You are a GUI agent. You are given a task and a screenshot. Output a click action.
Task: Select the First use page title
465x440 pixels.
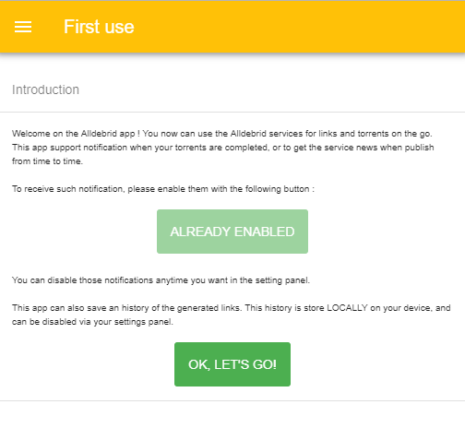point(99,27)
